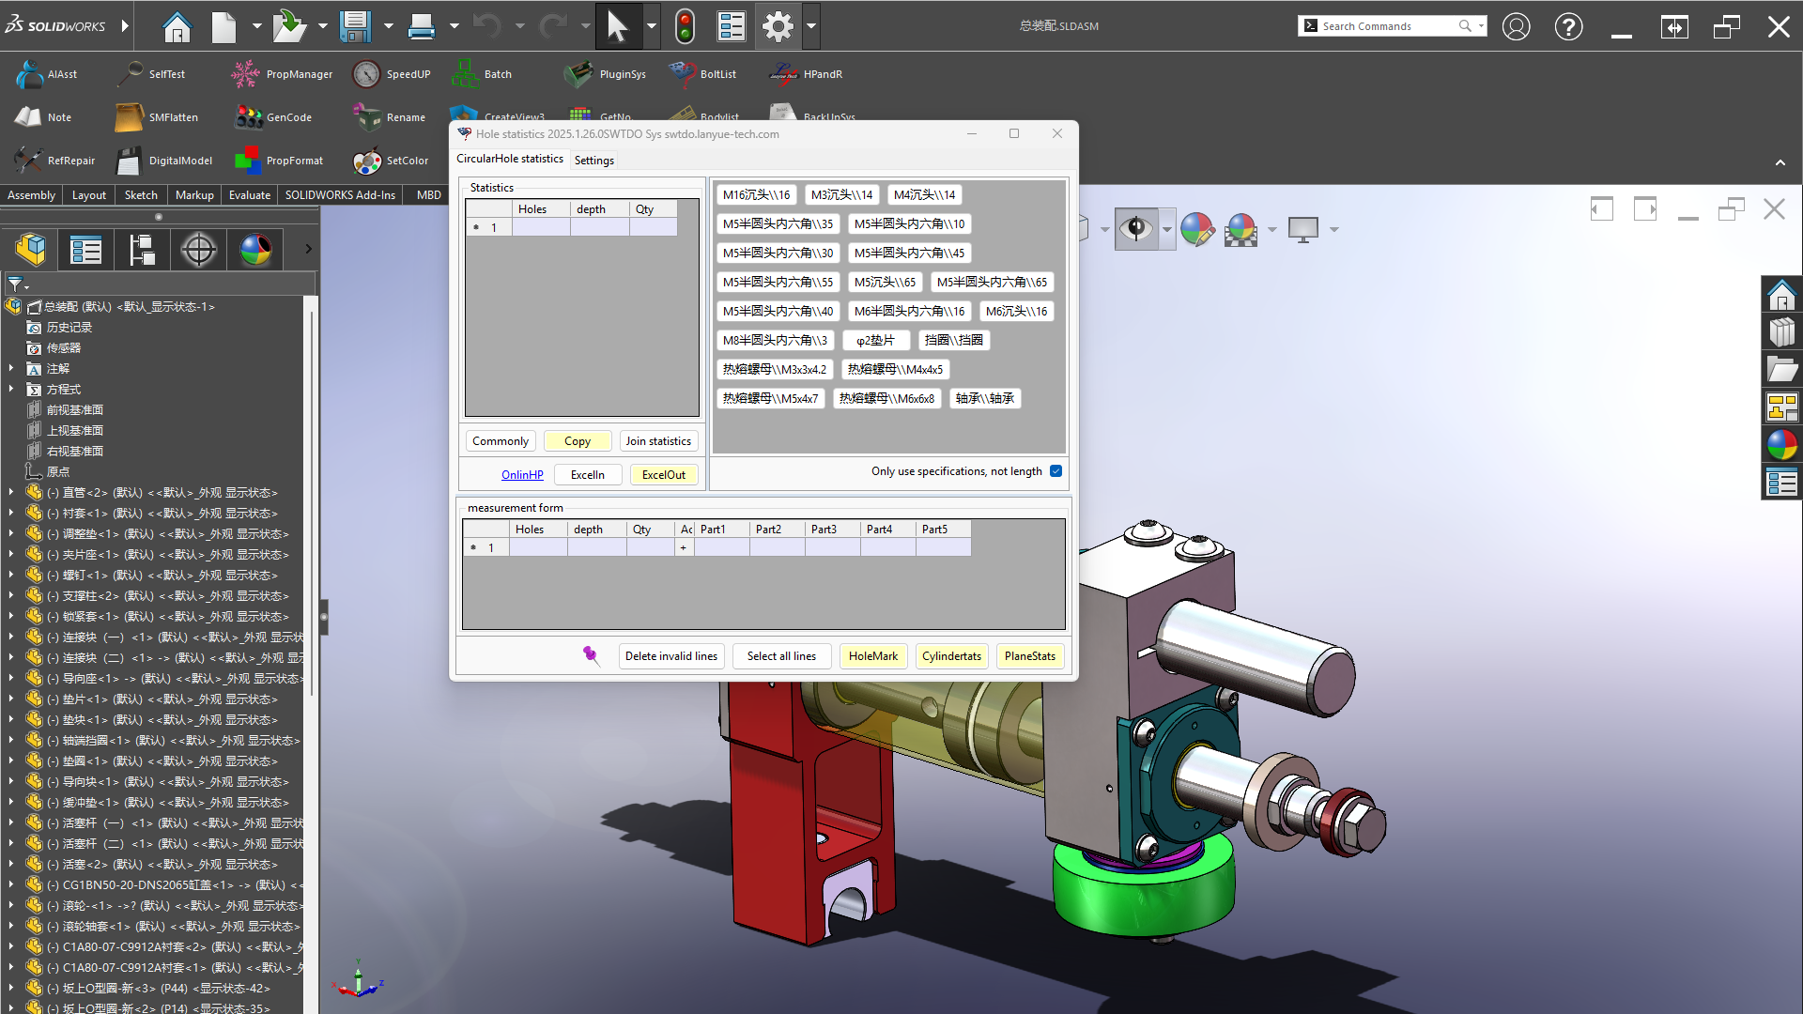Viewport: 1803px width, 1014px height.
Task: Open the FeatureManager design tree tab
Action: [x=31, y=250]
